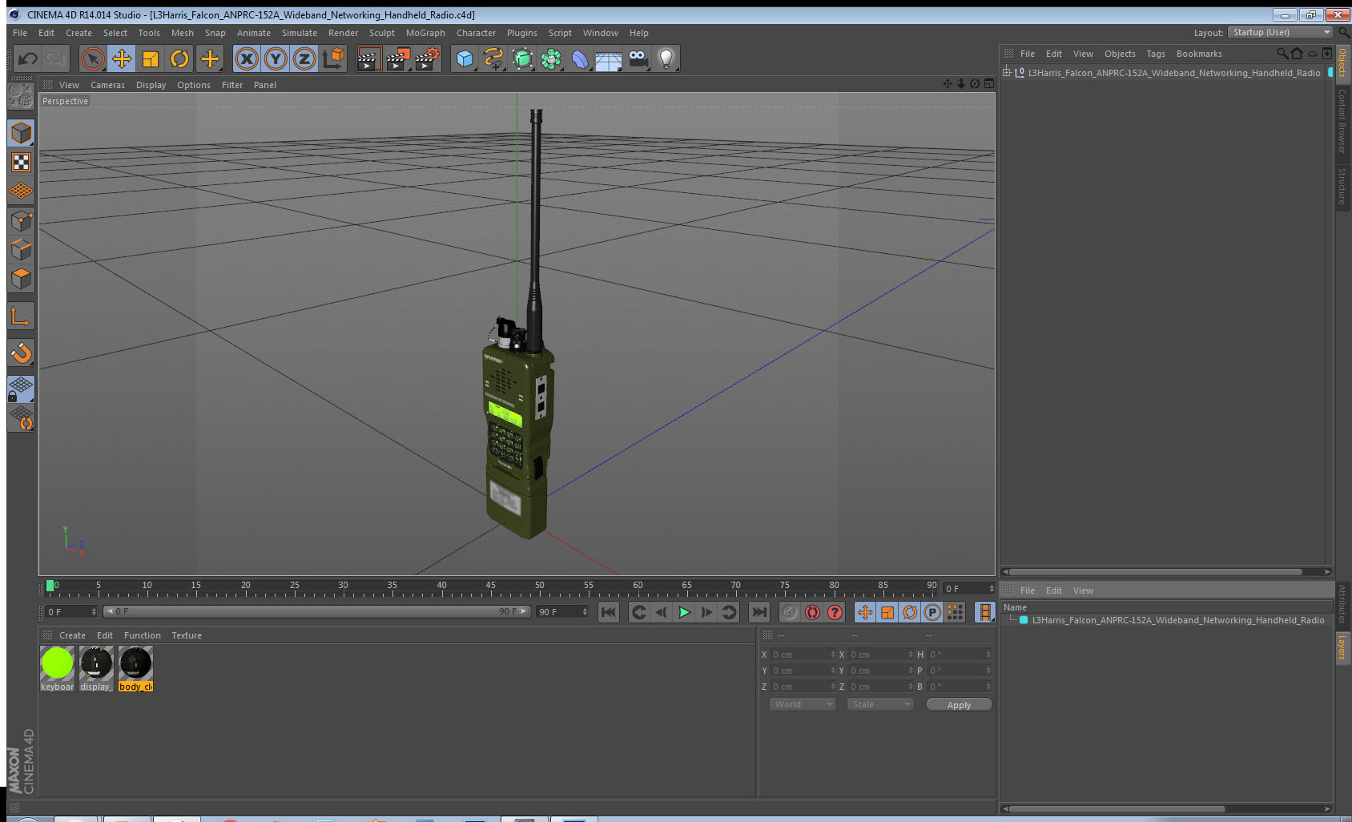Screen dimensions: 1352x822
Task: Open the File menu
Action: click(20, 33)
